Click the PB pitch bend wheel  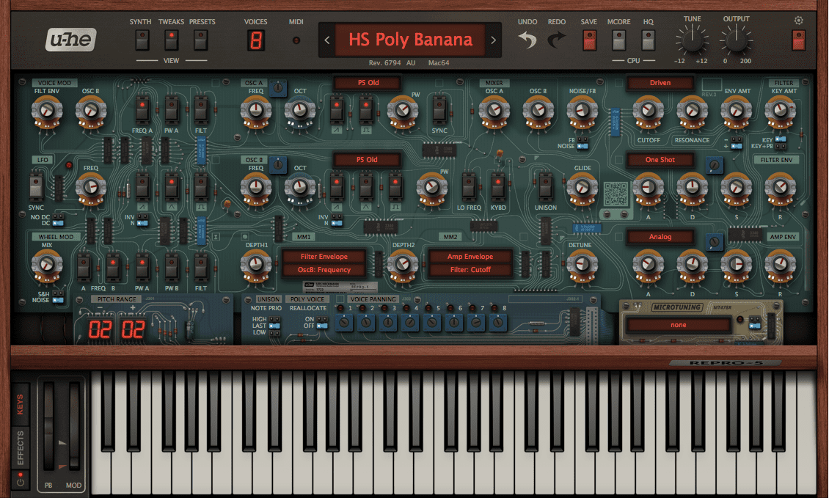pyautogui.click(x=48, y=426)
